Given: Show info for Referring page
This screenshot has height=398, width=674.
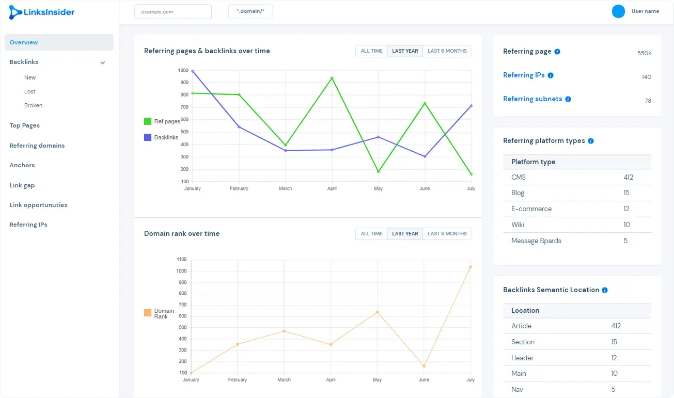Looking at the screenshot, I should [557, 52].
